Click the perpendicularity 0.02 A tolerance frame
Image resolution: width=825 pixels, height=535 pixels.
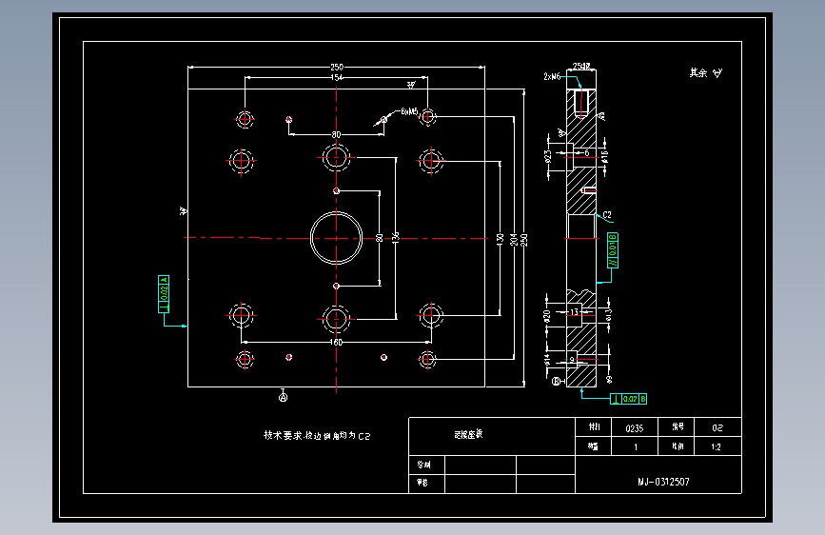pyautogui.click(x=164, y=294)
